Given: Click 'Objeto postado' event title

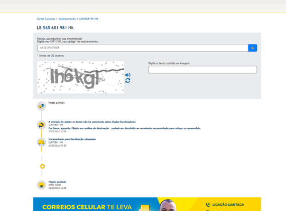Looking at the screenshot, I should tap(57, 182).
